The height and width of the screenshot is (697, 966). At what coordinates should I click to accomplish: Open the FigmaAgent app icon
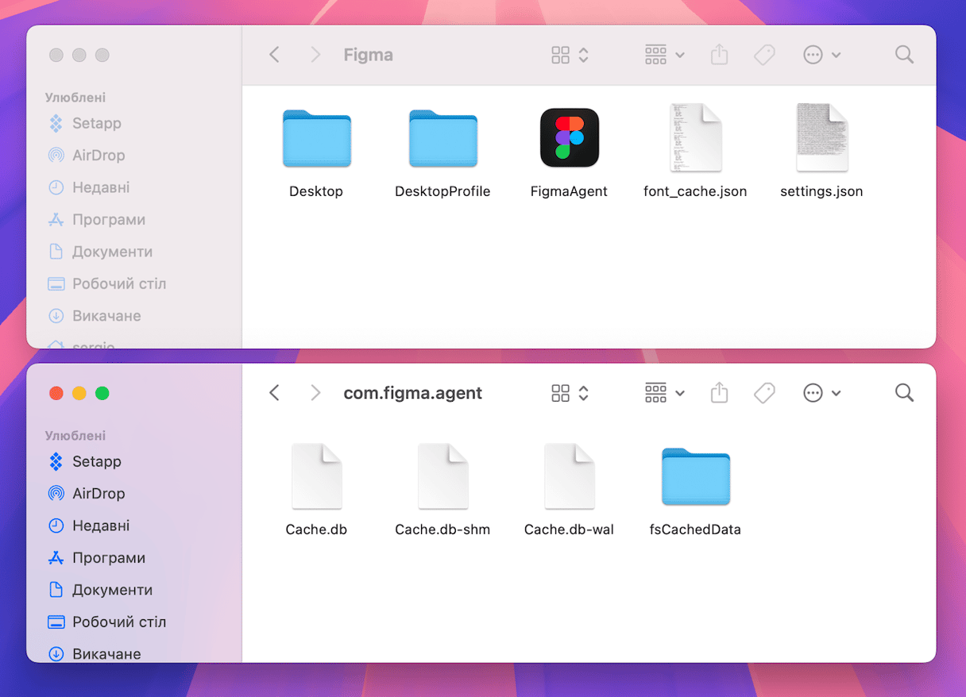[x=569, y=138]
